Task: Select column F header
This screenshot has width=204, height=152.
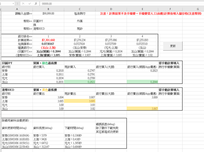Action: tap(170, 9)
